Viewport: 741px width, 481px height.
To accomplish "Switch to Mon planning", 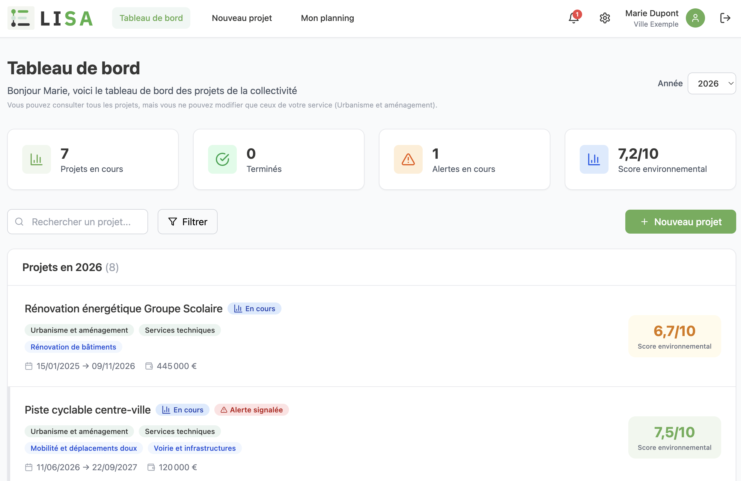I will (x=328, y=18).
